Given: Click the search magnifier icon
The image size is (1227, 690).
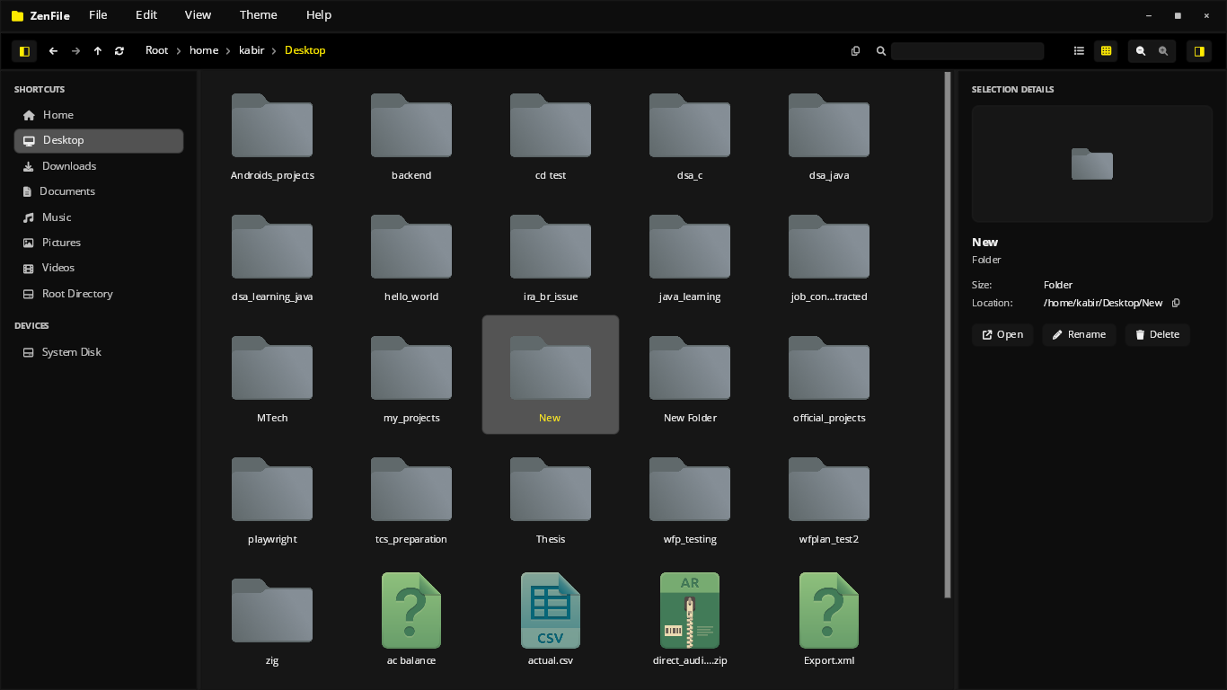Looking at the screenshot, I should pos(881,51).
